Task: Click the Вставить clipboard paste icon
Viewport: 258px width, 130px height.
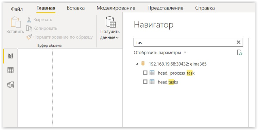Action: (16, 22)
